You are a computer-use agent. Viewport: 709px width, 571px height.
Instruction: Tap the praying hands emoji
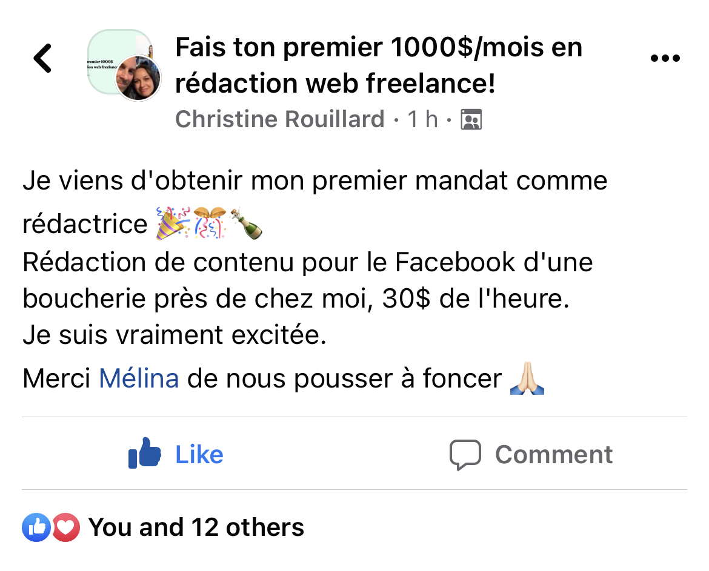528,379
